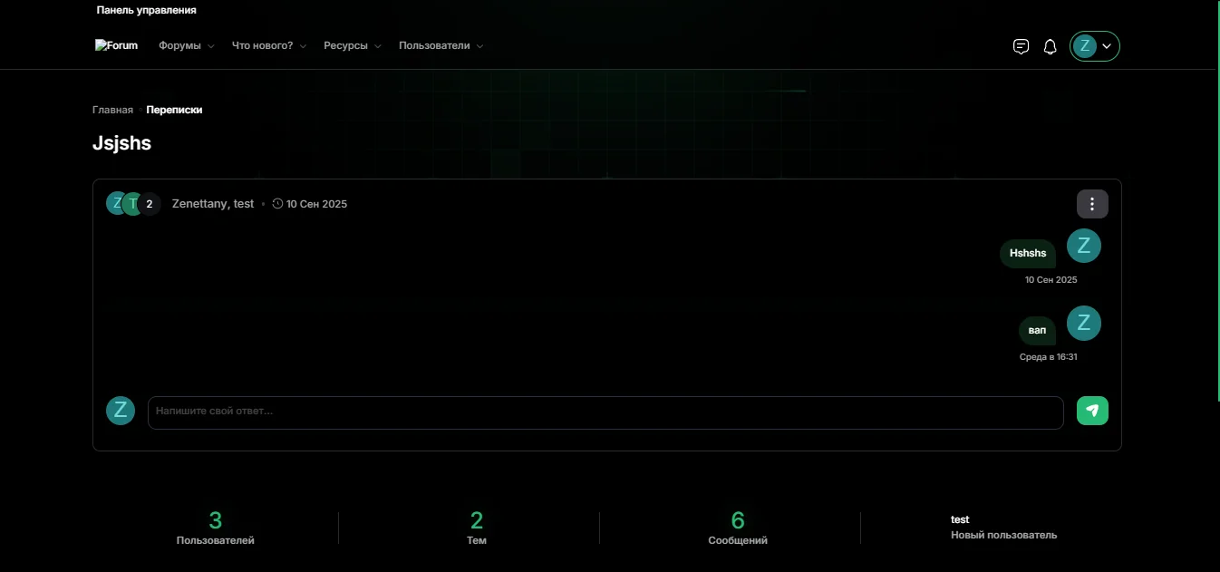The width and height of the screenshot is (1220, 572).
Task: Expand the Что нового? dropdown menu
Action: [268, 46]
